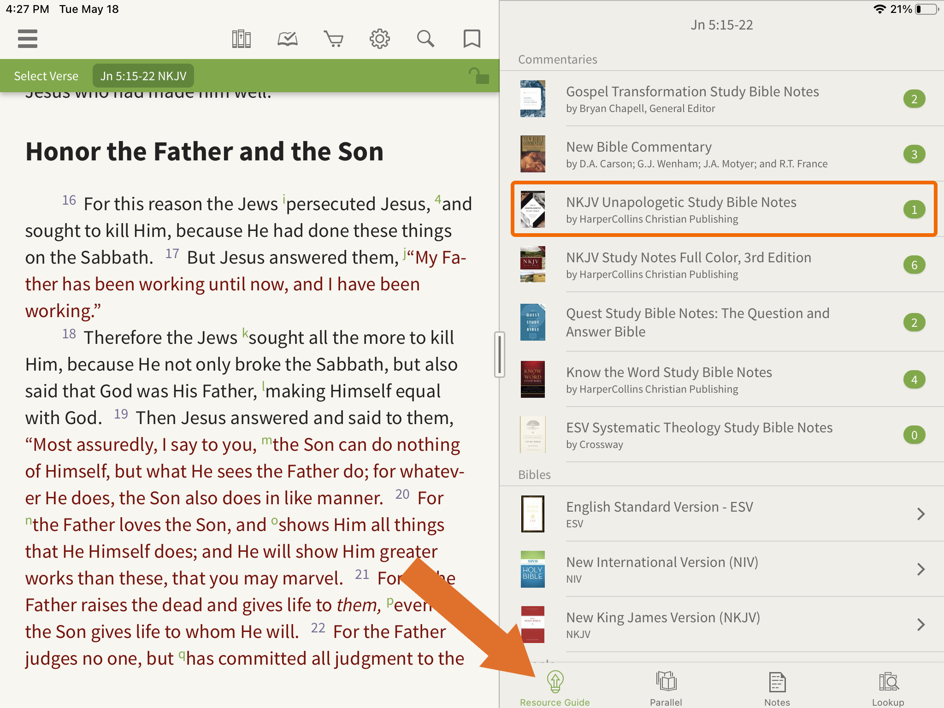Image resolution: width=944 pixels, height=708 pixels.
Task: Tap the count badge 2 for Gospel Transformation
Action: click(x=914, y=99)
